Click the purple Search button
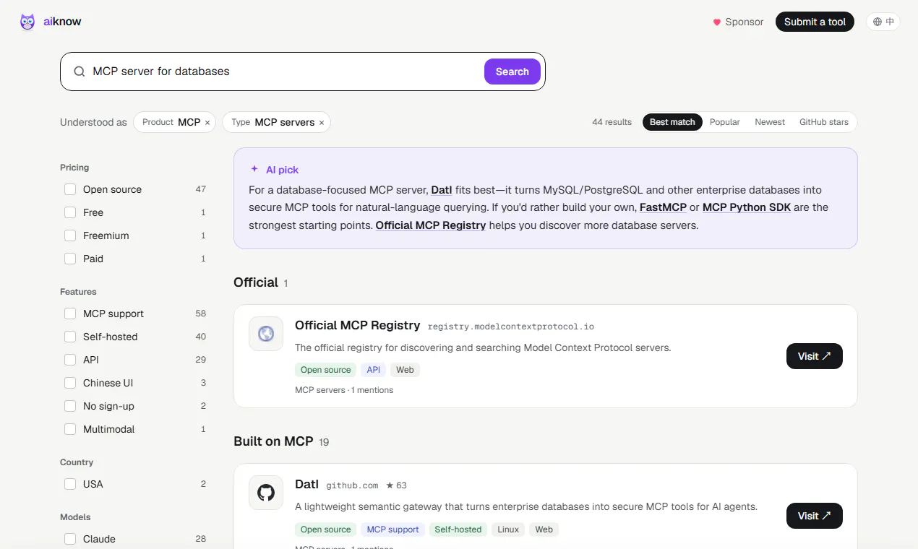Image resolution: width=918 pixels, height=549 pixels. tap(512, 72)
